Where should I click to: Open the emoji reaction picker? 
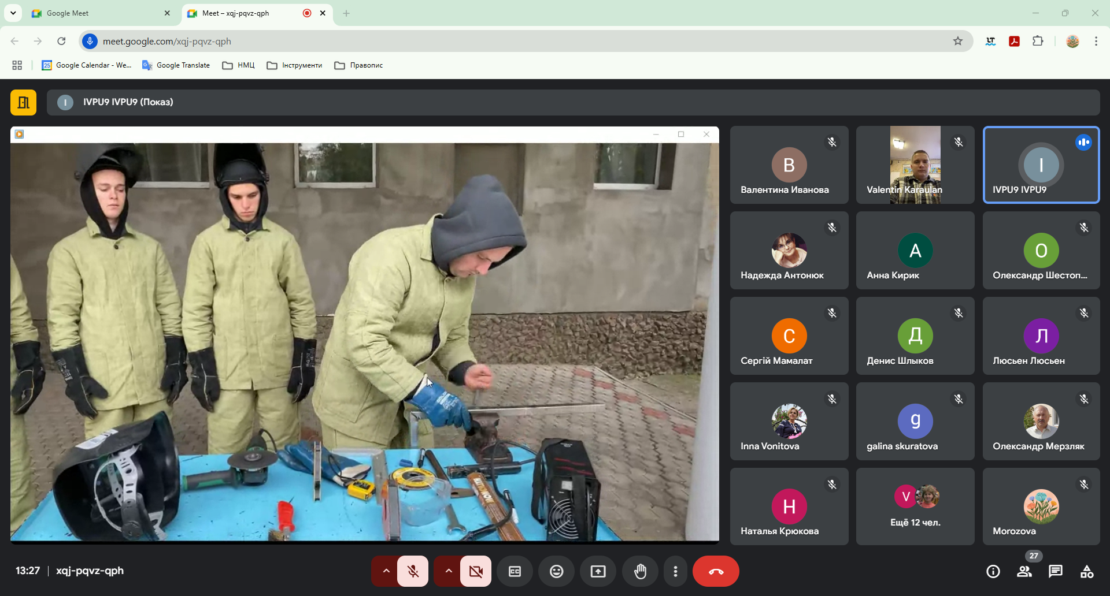(x=556, y=571)
